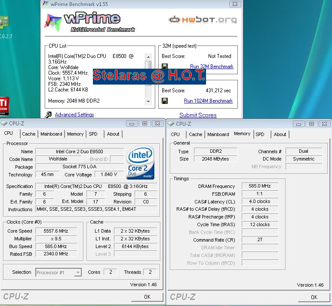Viewport: 332px width, 306px height.
Task: Open Cache tab in right CPU-Z
Action: pos(196,134)
